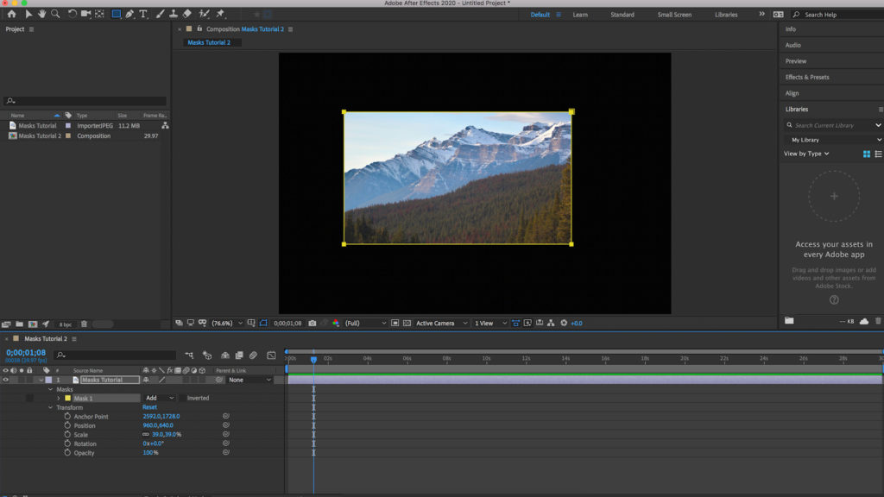884x497 pixels.
Task: Activate the Hand tool
Action: pyautogui.click(x=41, y=15)
